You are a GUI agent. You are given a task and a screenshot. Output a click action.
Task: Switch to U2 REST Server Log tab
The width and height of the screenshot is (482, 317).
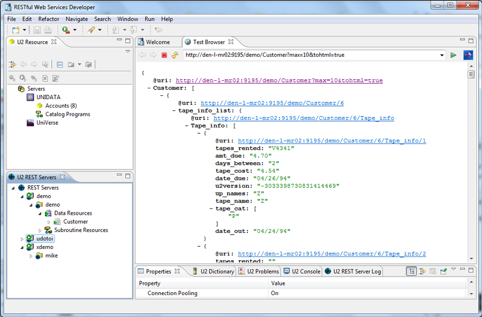pos(353,271)
